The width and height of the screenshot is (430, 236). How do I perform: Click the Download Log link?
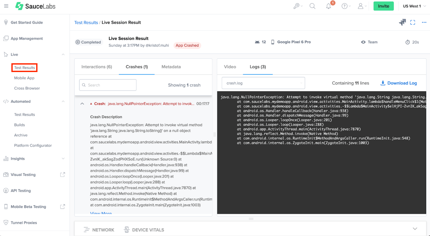[x=399, y=83]
